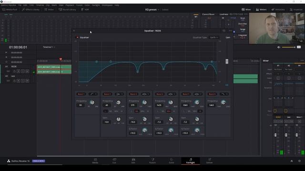Open Band 5 filter shape dropdown
This screenshot has height=171, width=305.
[x=198, y=94]
